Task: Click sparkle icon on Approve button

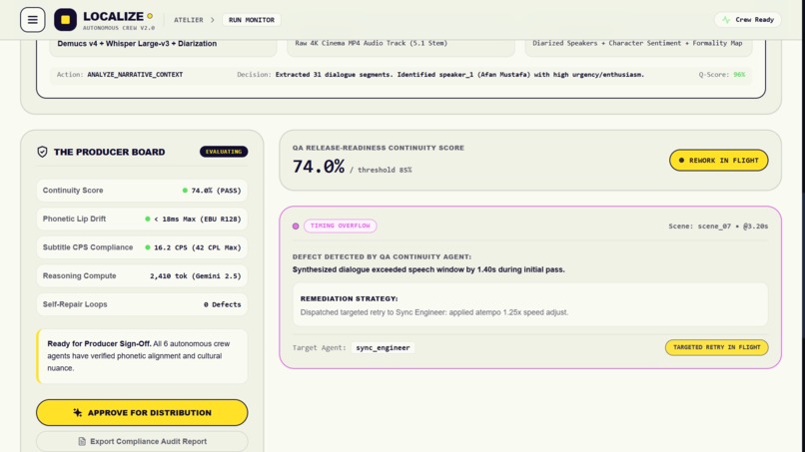Action: (78, 412)
